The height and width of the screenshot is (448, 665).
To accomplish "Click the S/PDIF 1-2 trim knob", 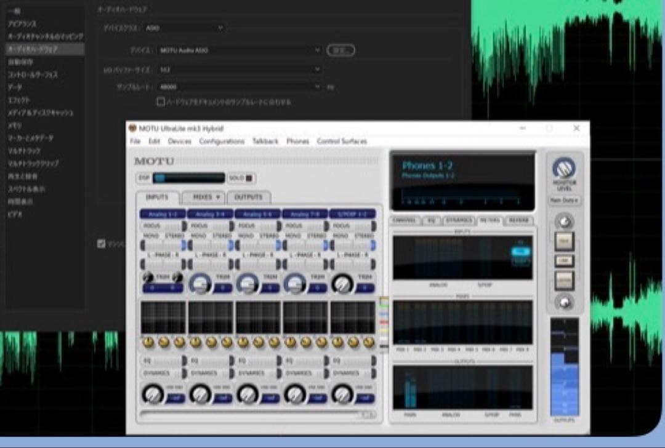I will click(x=342, y=282).
